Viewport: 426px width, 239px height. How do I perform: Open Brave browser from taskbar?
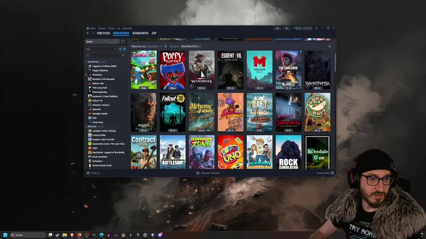(72, 235)
